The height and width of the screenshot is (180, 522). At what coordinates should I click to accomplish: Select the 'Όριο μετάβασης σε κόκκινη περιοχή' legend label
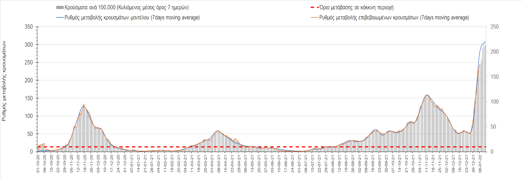coord(356,7)
